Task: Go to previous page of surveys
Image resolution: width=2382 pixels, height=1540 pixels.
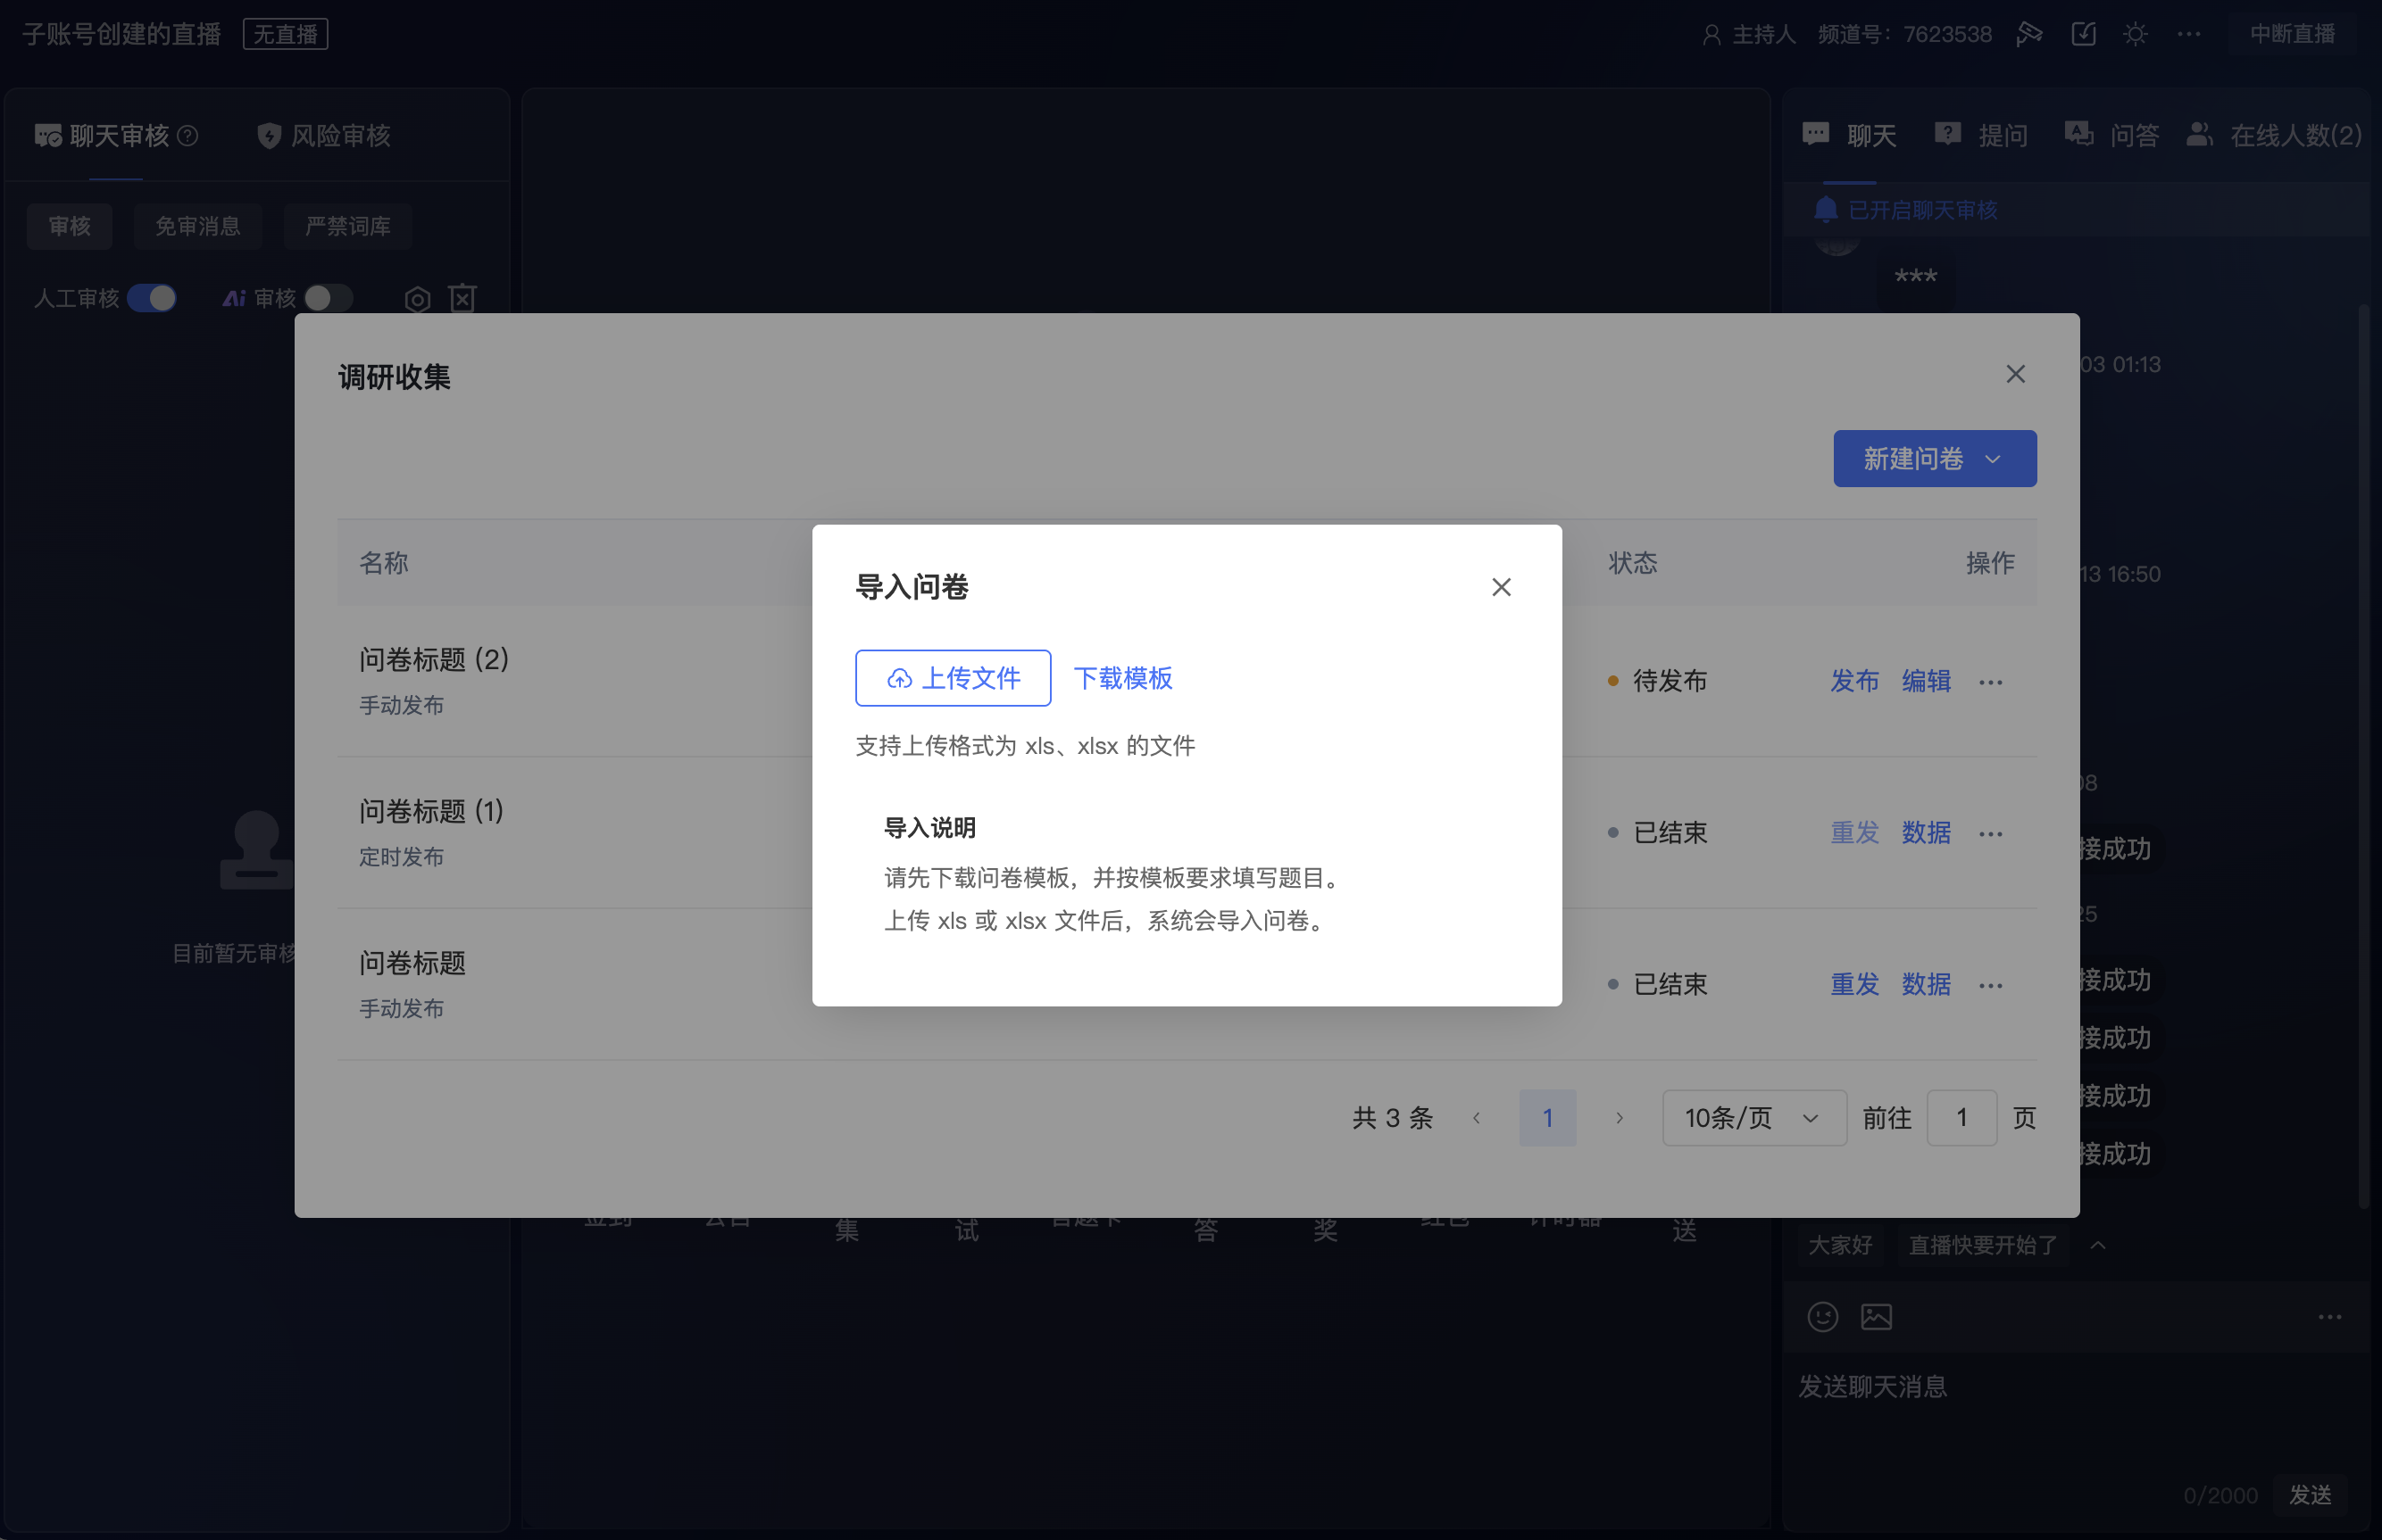Action: 1476,1118
